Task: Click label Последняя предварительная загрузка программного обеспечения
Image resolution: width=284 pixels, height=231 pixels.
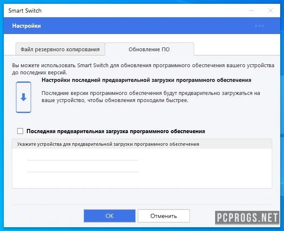Action: (116, 131)
